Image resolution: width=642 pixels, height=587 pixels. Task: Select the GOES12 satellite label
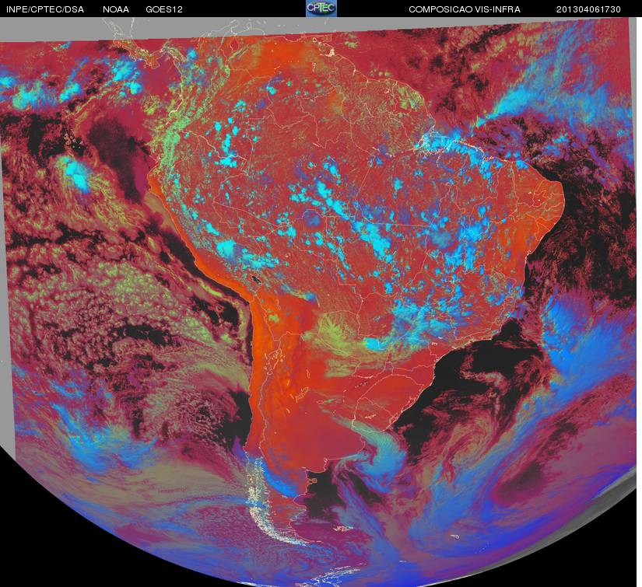pos(164,9)
